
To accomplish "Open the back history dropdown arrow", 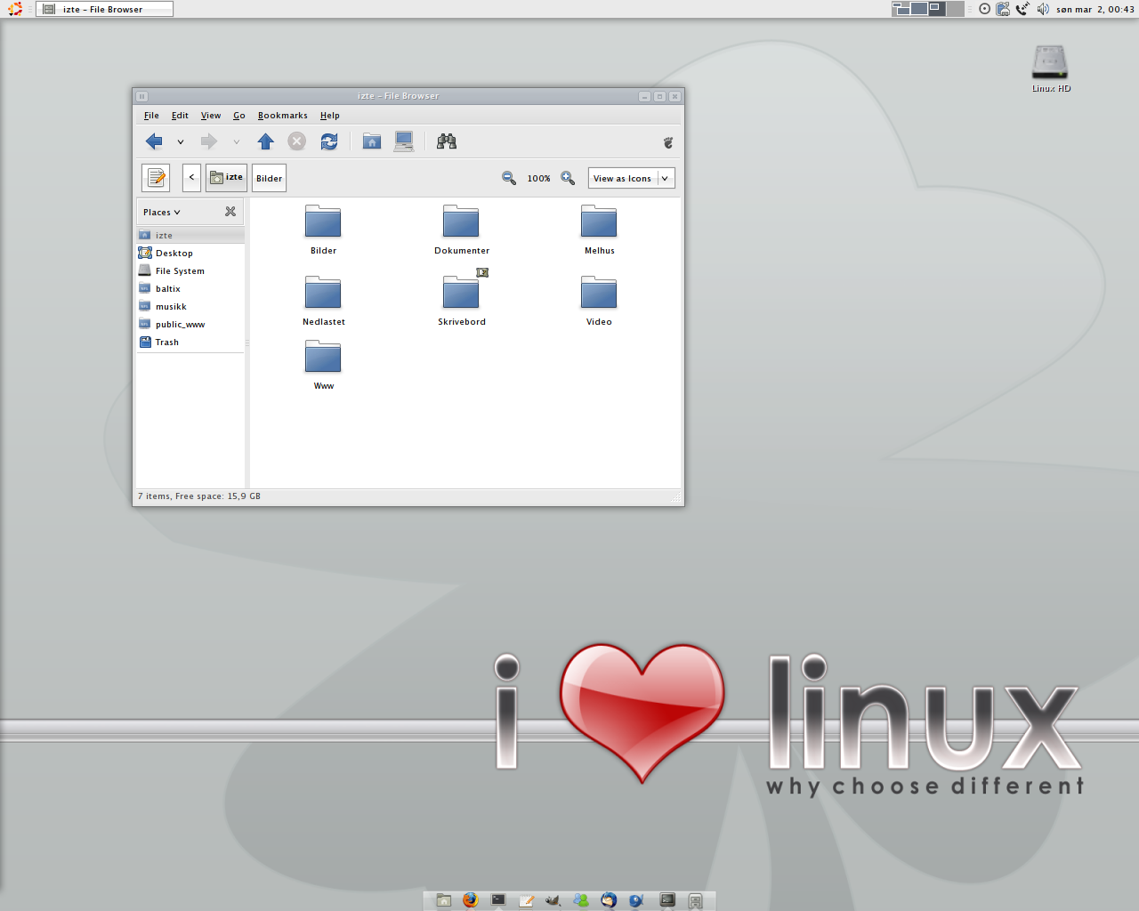I will (x=181, y=141).
